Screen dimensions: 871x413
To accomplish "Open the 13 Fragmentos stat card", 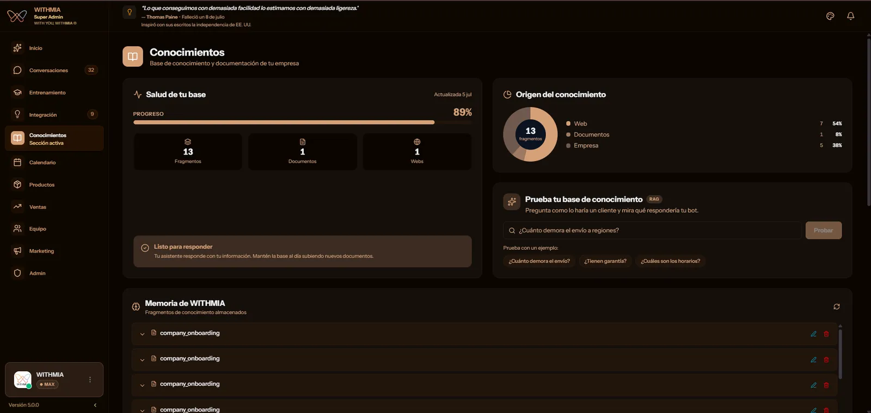I will point(188,152).
